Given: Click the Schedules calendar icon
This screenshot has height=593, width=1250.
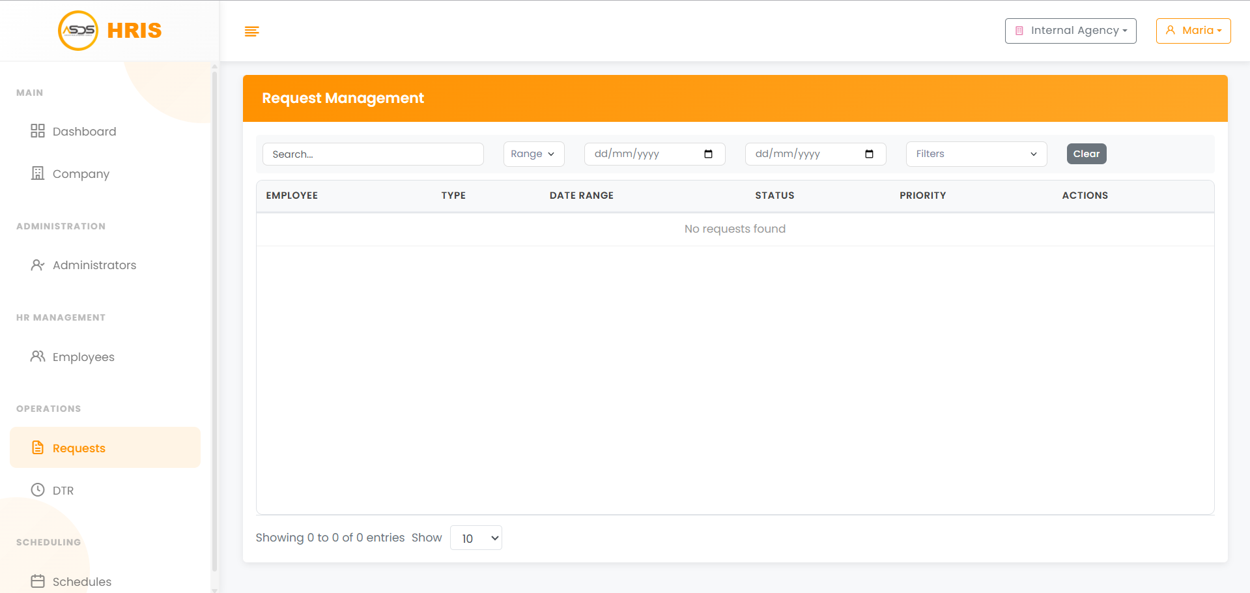Looking at the screenshot, I should point(38,581).
